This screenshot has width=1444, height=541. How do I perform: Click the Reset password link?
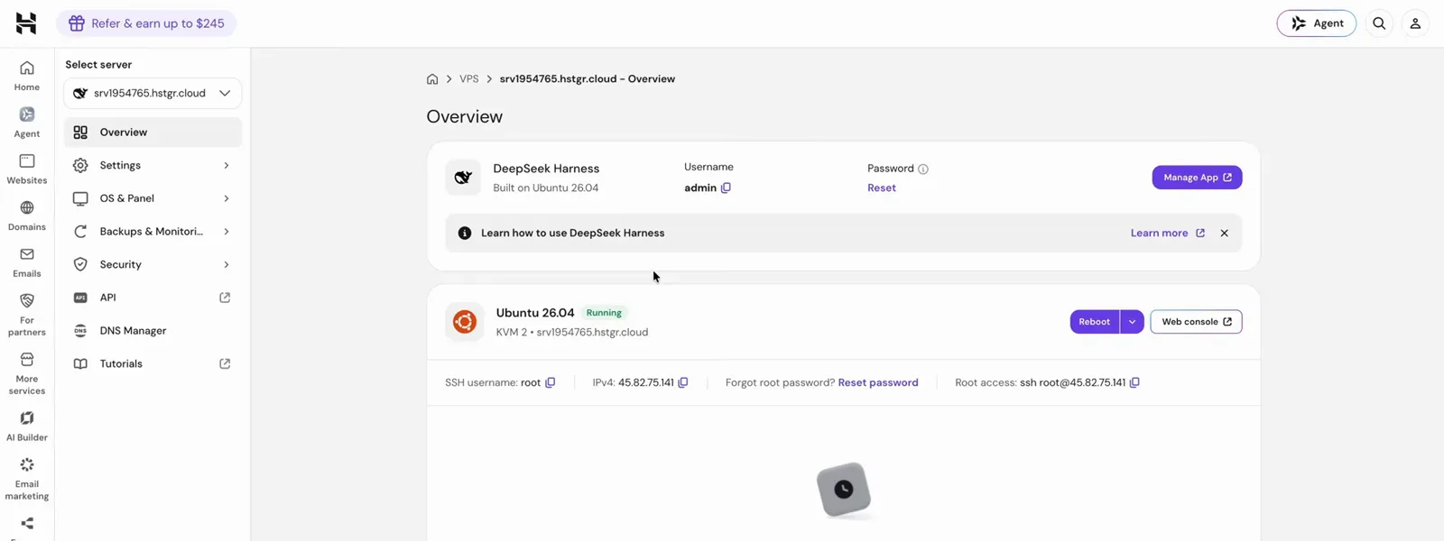(878, 382)
